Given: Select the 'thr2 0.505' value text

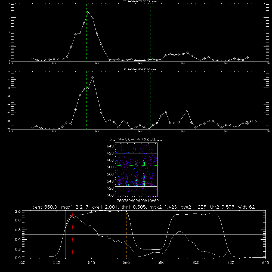Looking at the screenshot, I should (222, 207).
